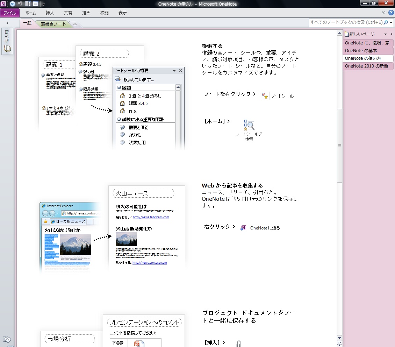The height and width of the screenshot is (347, 395).
Task: Open the Customize Quick Access Toolbar dropdown
Action: (43, 4)
